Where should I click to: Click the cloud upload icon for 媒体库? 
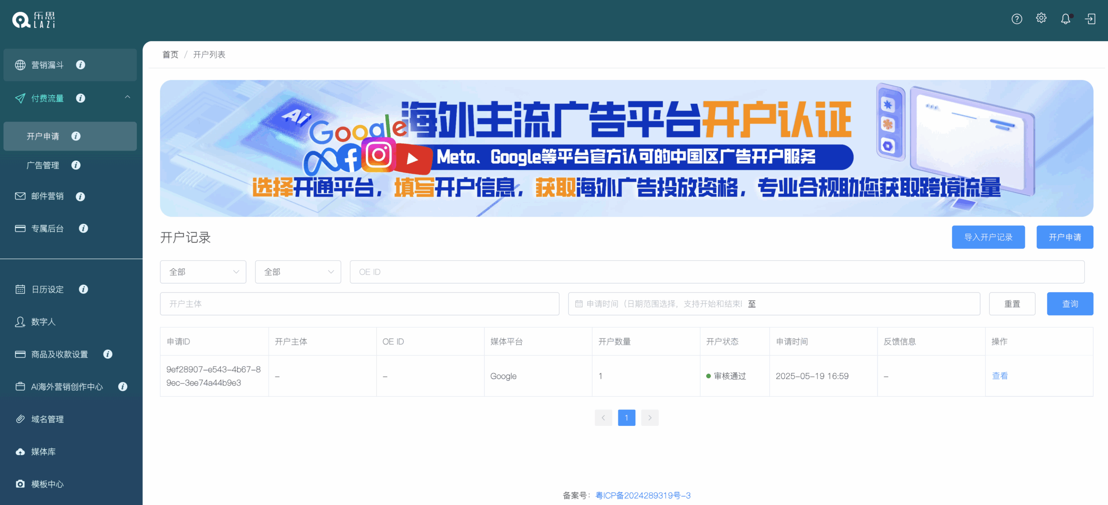20,452
